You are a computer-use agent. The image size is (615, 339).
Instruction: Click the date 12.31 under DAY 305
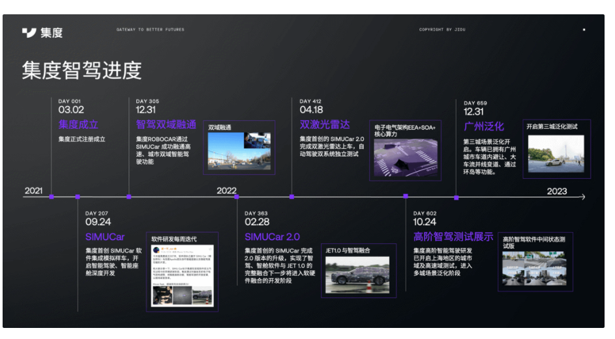point(145,110)
